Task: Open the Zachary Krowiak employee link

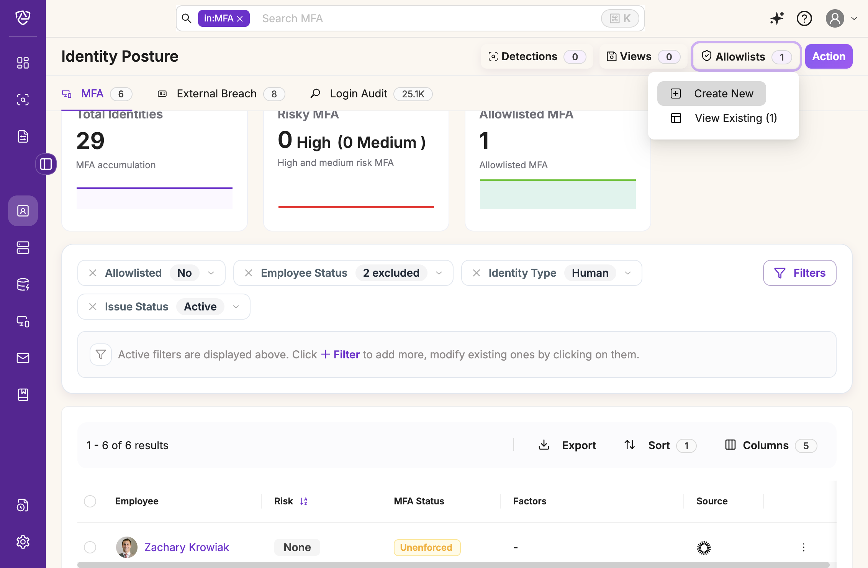Action: tap(187, 547)
